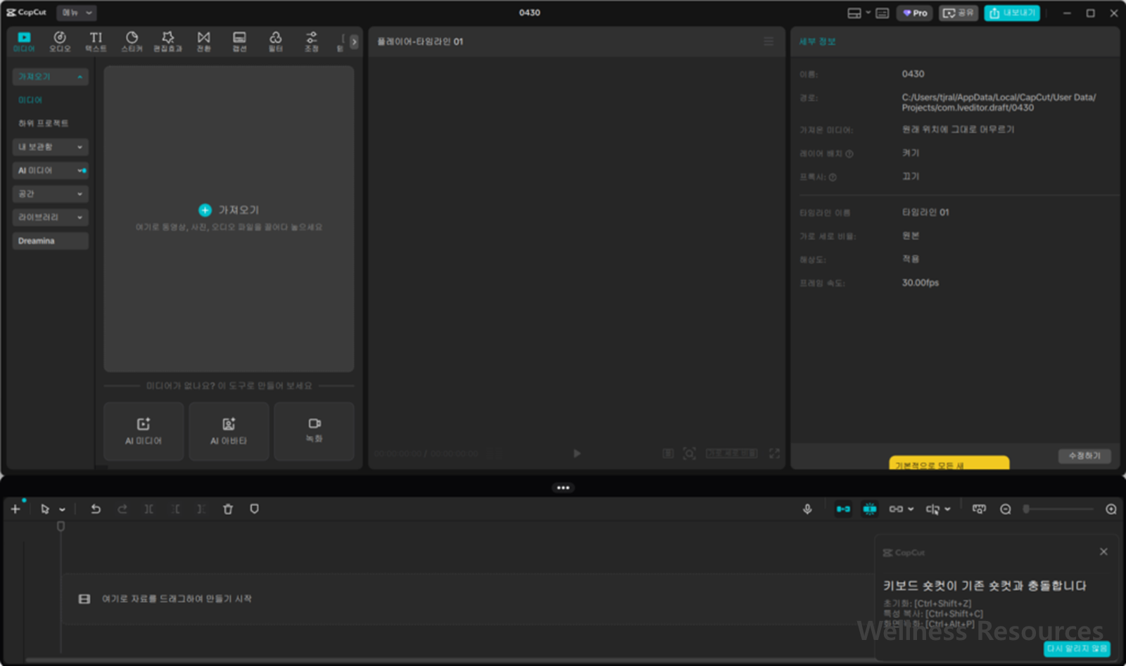Click the three-dot panel divider handle

(563, 487)
